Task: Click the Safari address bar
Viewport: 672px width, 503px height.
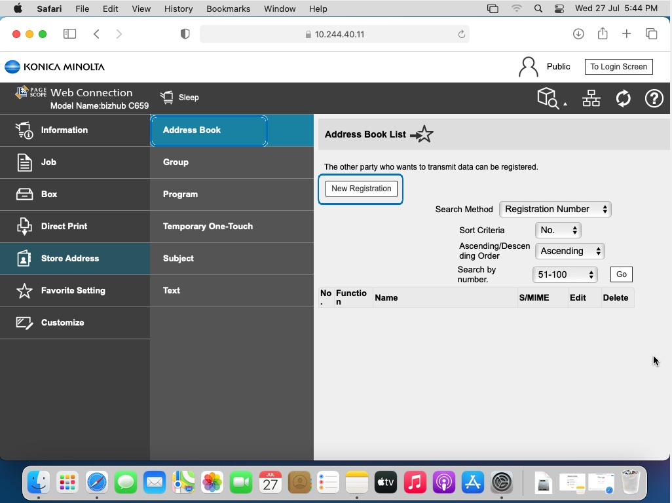Action: point(334,34)
